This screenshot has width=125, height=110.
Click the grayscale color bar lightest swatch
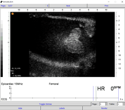point(2,22)
